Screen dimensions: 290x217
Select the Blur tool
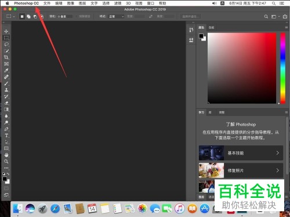pyautogui.click(x=6, y=116)
